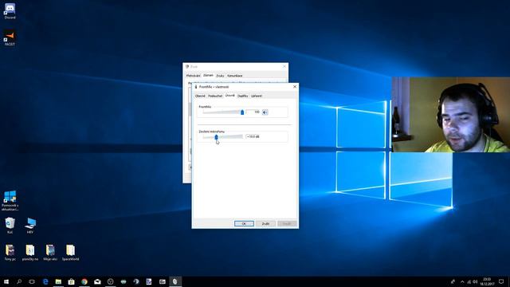The height and width of the screenshot is (287, 510).
Task: Switch to the Obecné tab
Action: [x=200, y=96]
